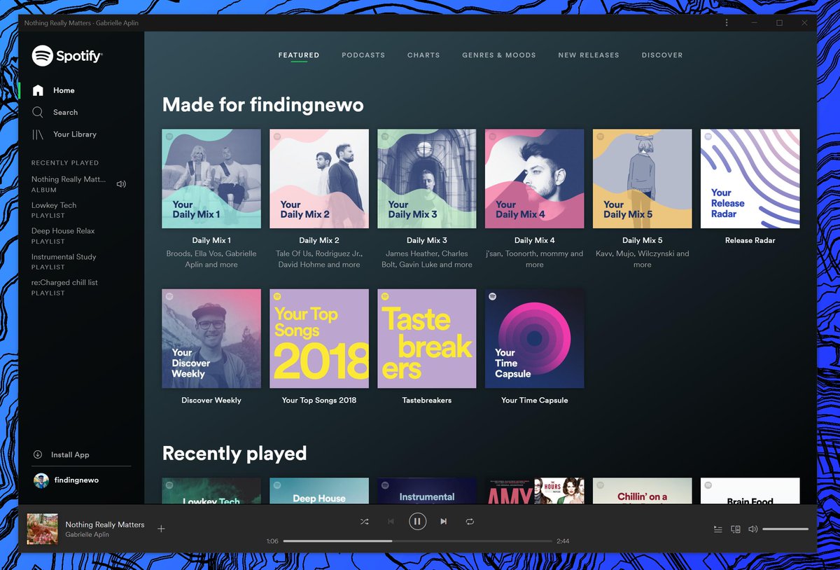Viewport: 840px width, 570px height.
Task: Open the New Releases tab
Action: 589,55
